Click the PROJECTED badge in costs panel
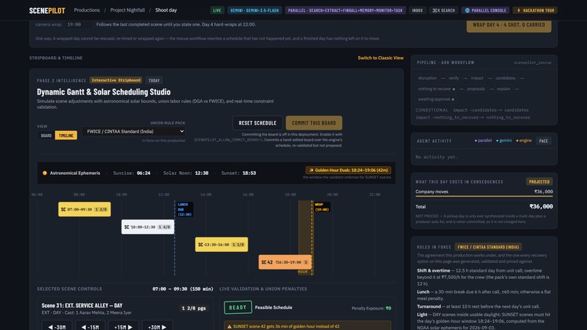The image size is (587, 330). [539, 181]
